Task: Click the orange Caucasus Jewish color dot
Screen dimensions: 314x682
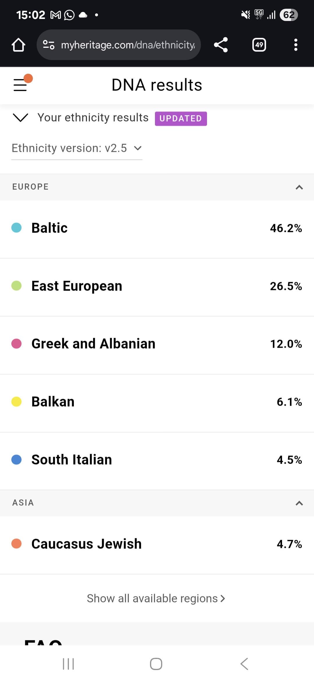Action: [16, 544]
